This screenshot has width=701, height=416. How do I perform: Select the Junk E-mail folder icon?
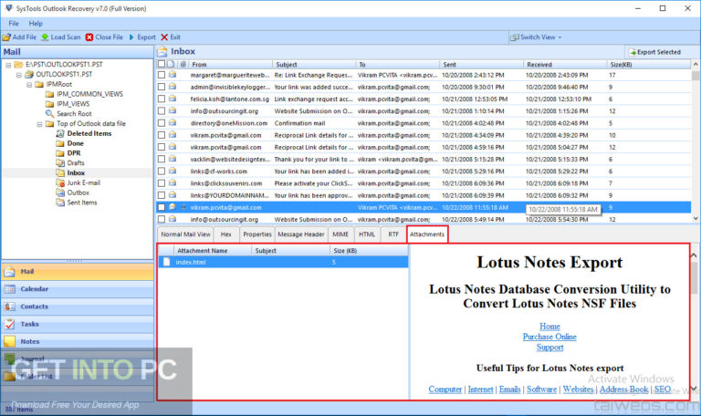pyautogui.click(x=60, y=182)
